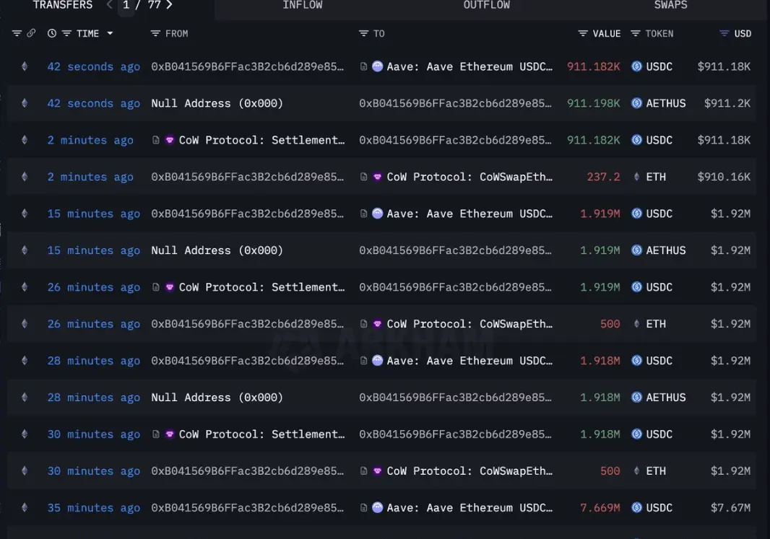Click the USD amount $7.67M
Image resolution: width=770 pixels, height=539 pixels.
pyautogui.click(x=731, y=508)
